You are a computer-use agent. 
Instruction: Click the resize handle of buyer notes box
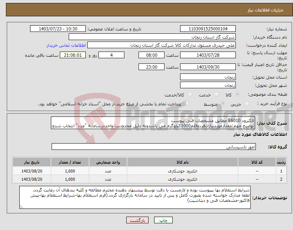[x=21, y=207]
